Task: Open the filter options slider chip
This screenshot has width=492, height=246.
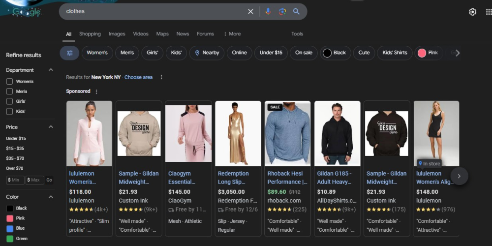Action: pos(69,53)
